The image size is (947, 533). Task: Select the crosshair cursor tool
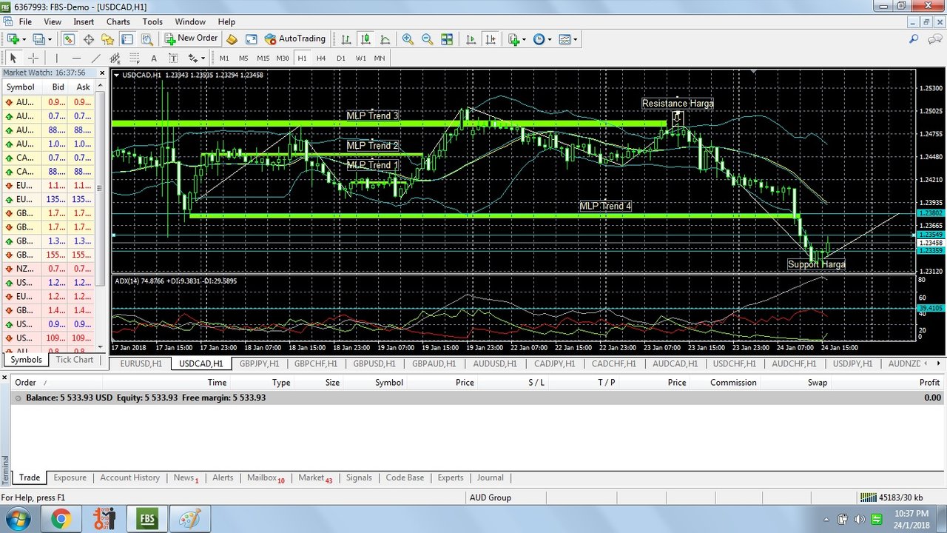(x=33, y=58)
